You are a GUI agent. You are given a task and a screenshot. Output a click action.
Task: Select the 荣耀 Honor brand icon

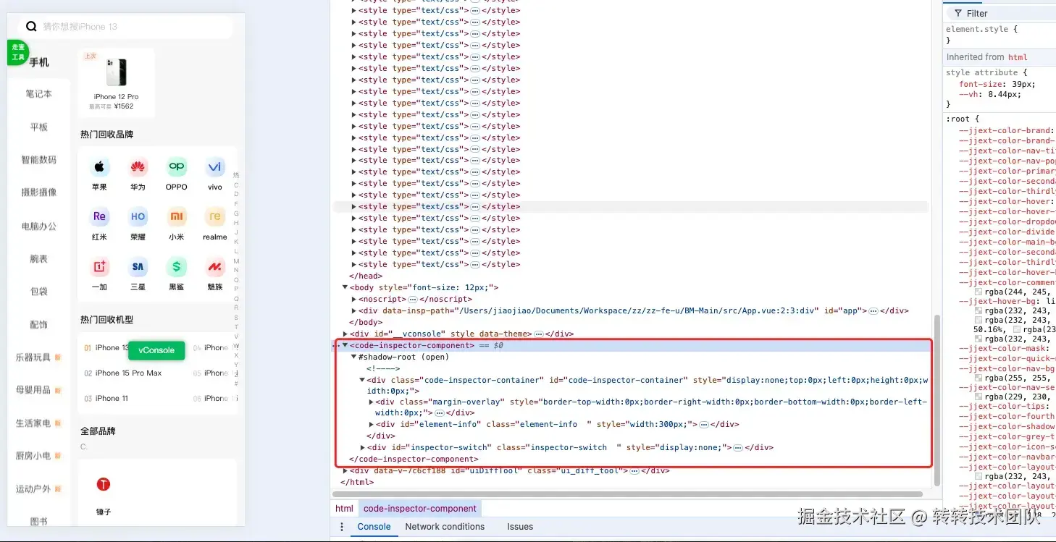[138, 216]
